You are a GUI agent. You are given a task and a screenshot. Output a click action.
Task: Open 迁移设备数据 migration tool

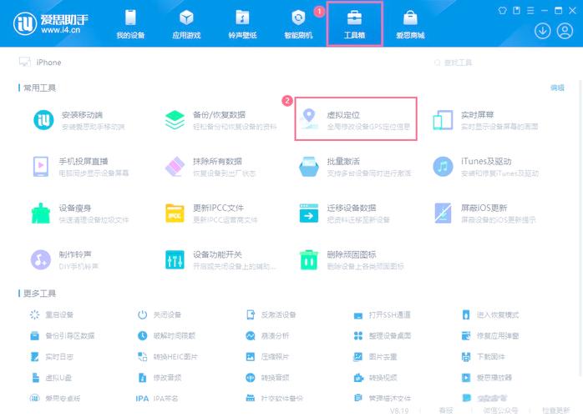point(344,214)
